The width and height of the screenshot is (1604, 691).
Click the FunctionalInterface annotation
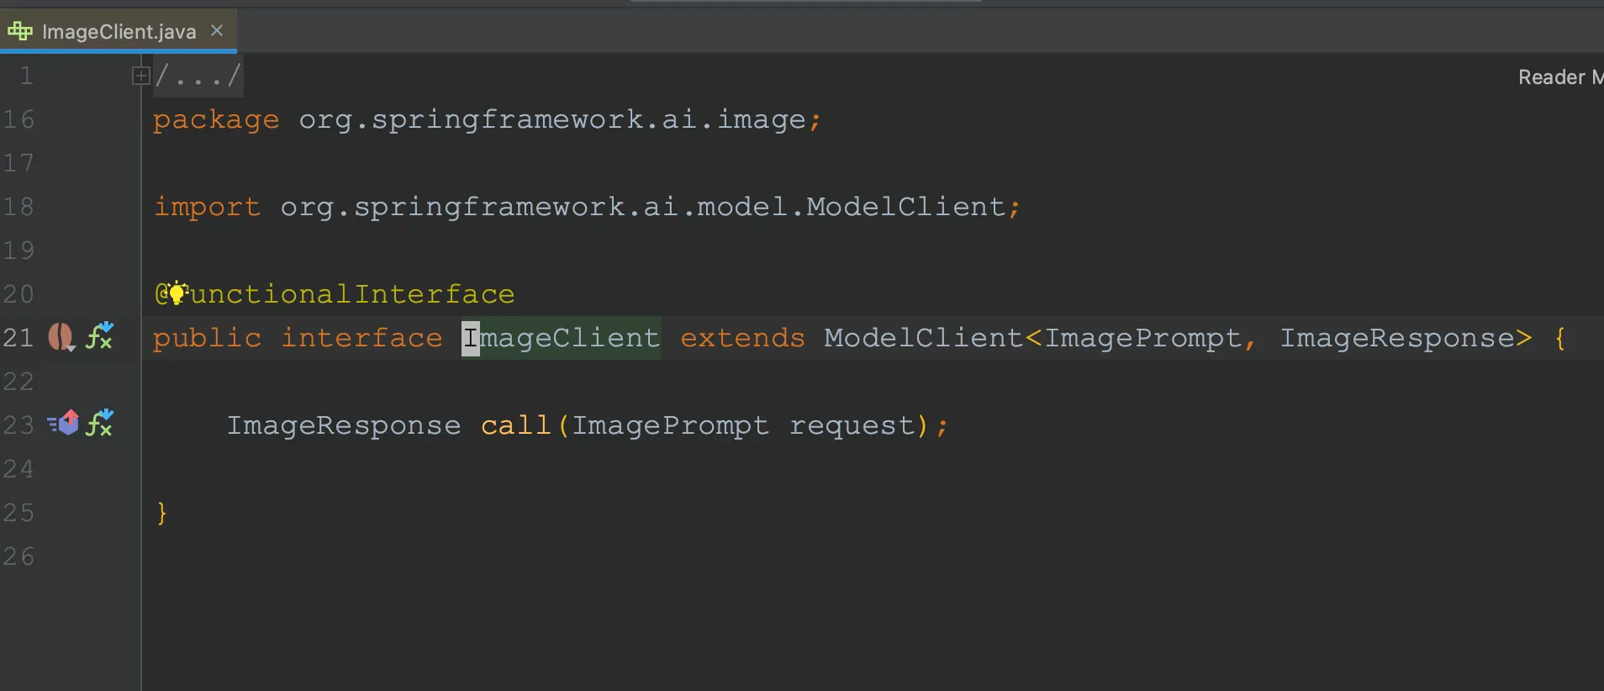pyautogui.click(x=335, y=294)
